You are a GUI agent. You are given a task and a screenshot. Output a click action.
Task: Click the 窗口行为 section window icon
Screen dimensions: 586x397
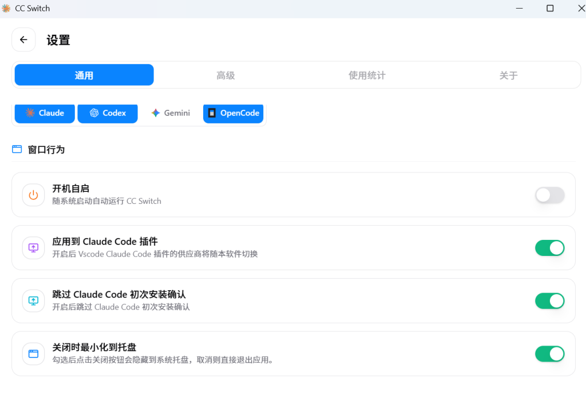tap(17, 150)
